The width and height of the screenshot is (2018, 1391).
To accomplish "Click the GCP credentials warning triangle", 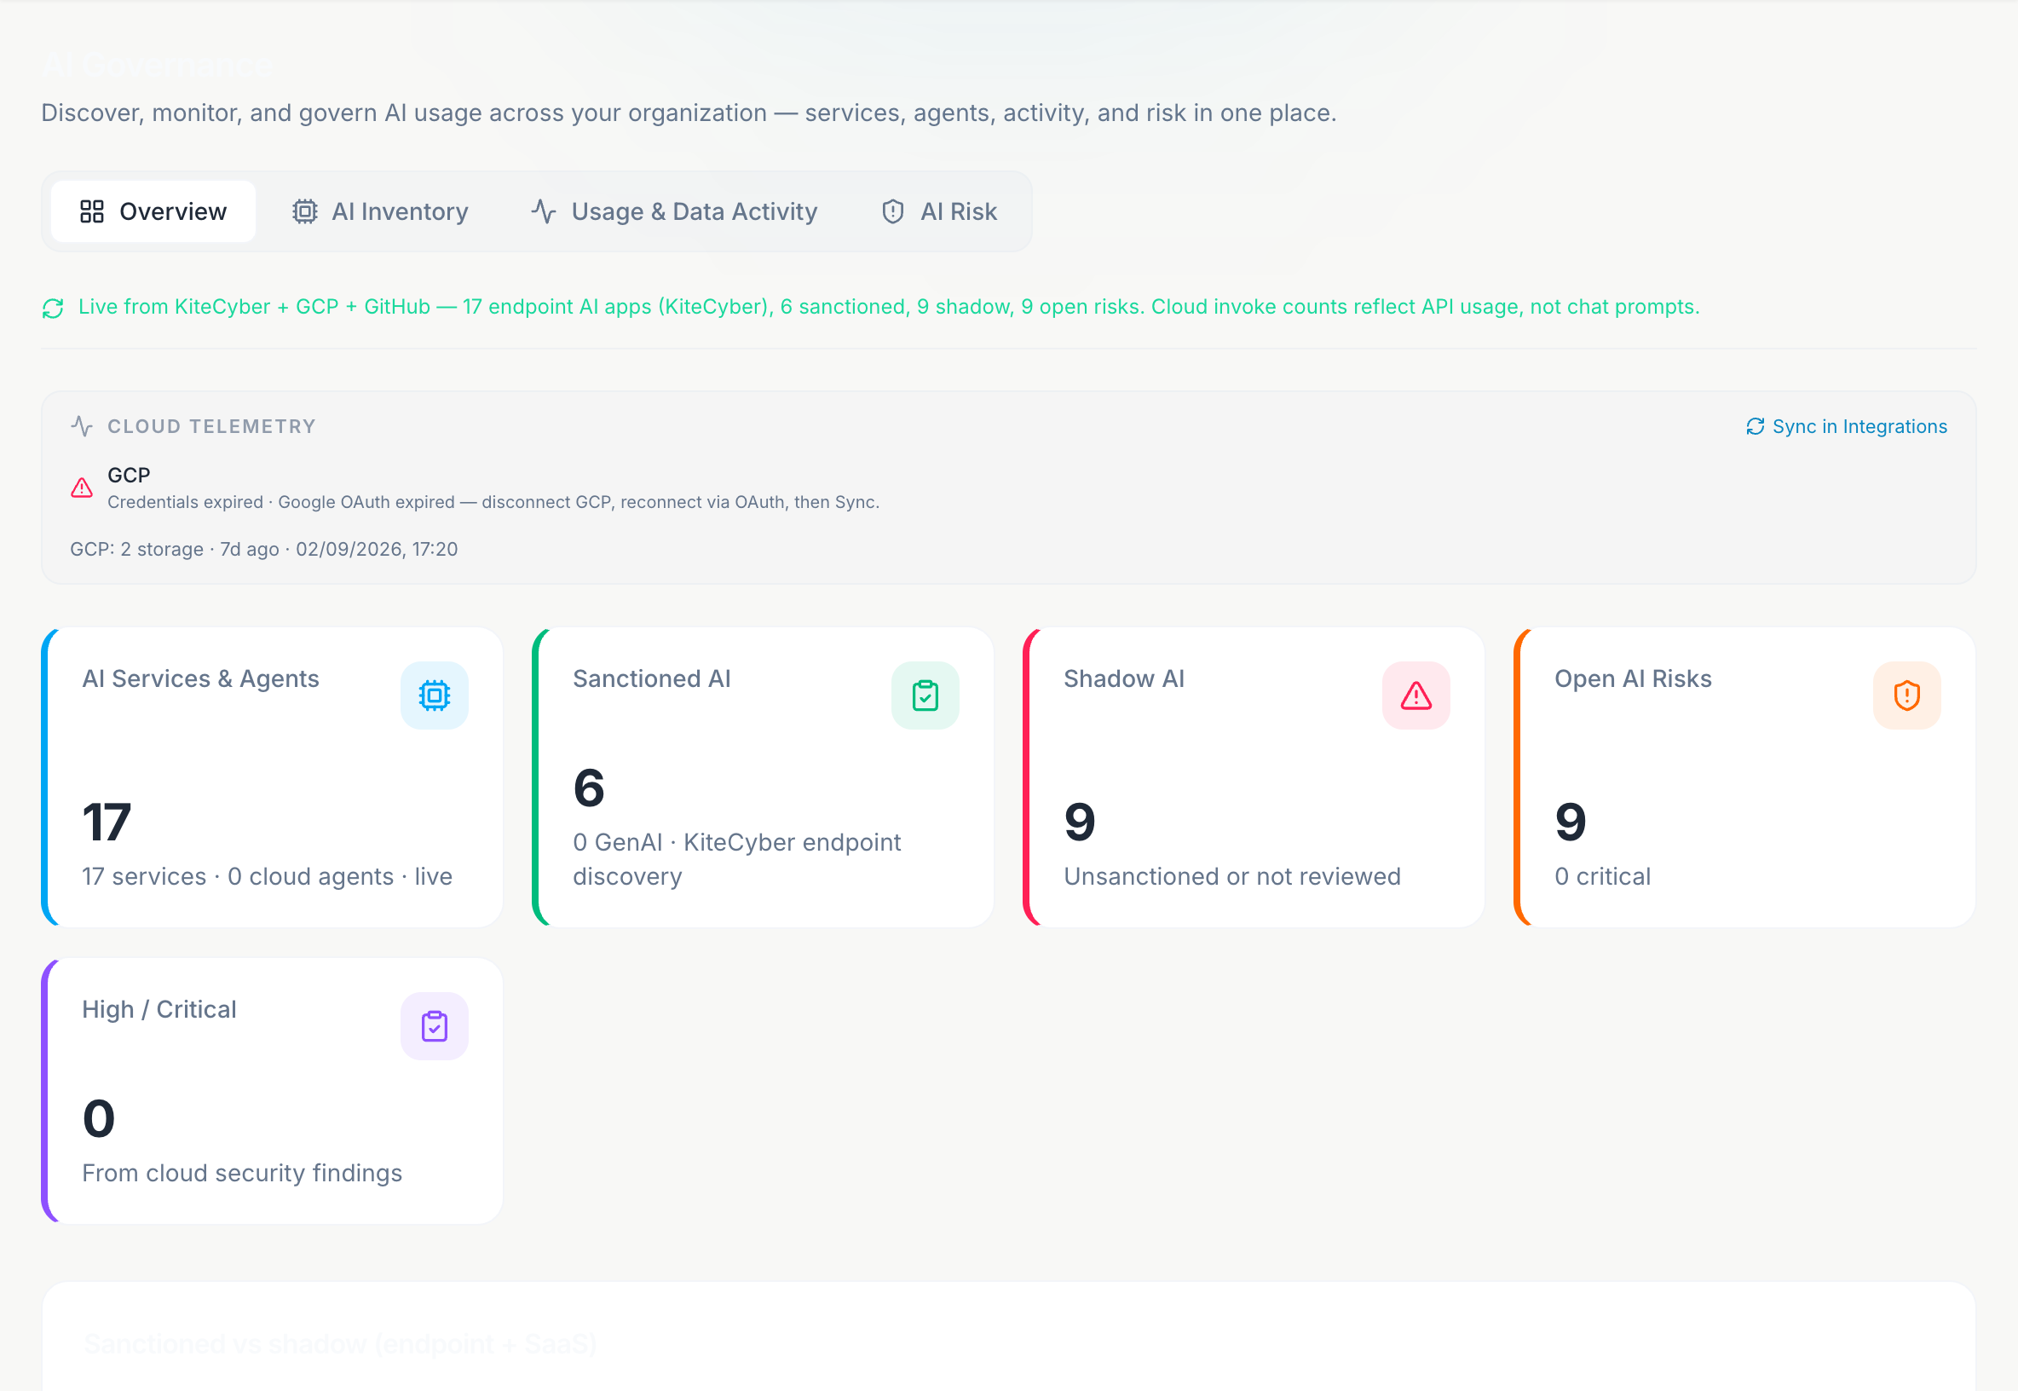I will coord(82,488).
